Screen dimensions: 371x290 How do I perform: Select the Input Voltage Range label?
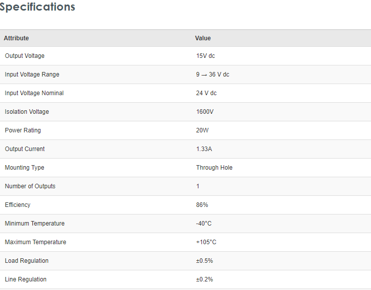coord(32,75)
